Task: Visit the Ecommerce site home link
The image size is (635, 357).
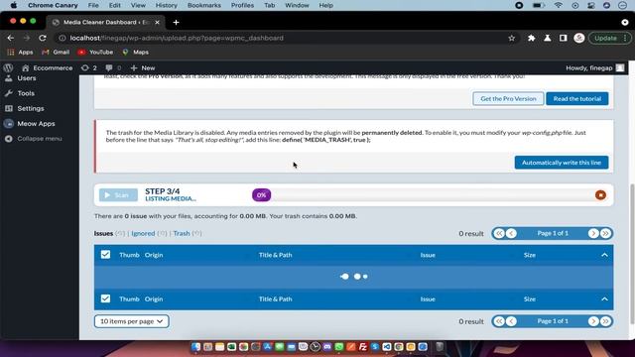Action: [x=48, y=67]
